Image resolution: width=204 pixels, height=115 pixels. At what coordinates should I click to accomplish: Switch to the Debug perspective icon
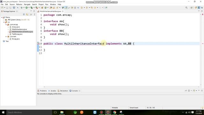202,8
